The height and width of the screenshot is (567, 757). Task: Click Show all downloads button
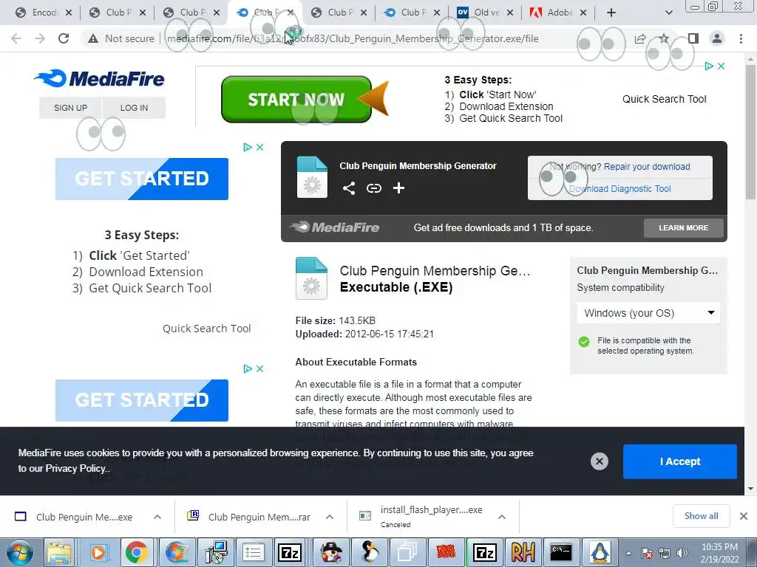[701, 516]
